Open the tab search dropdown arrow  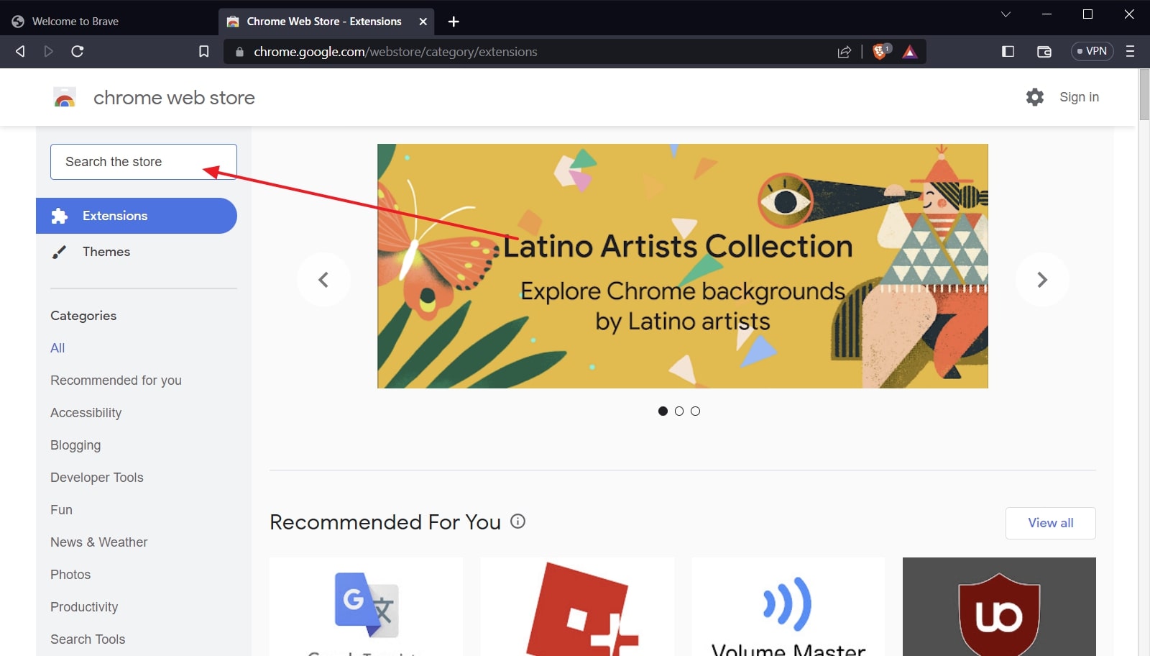(x=1006, y=14)
